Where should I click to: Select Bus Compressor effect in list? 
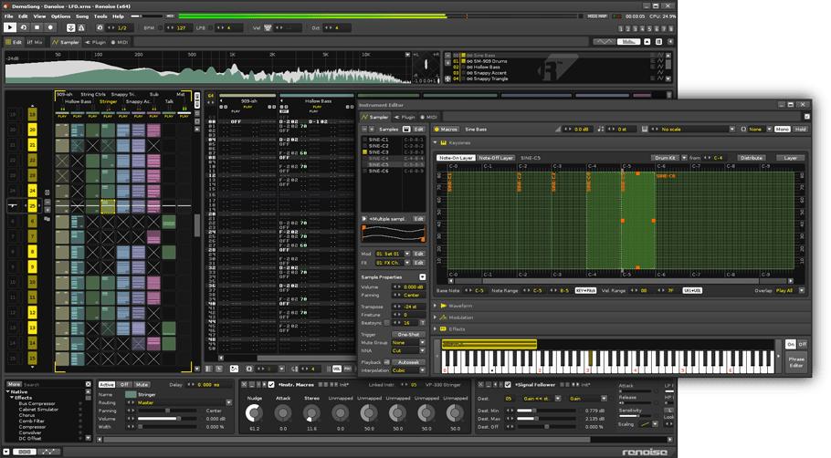click(x=37, y=404)
